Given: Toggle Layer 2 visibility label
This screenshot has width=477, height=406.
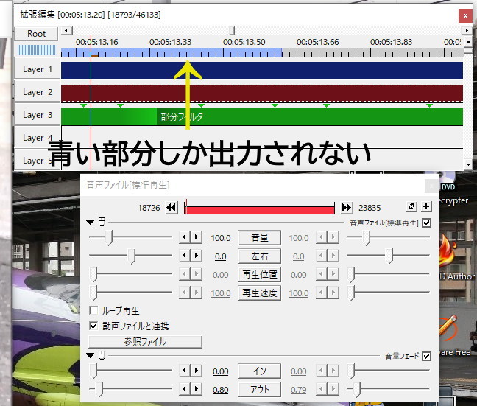Looking at the screenshot, I should click(x=37, y=92).
